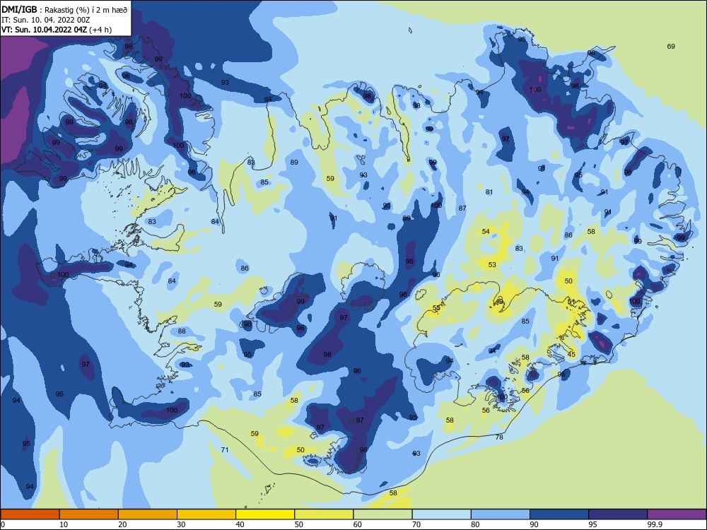This screenshot has width=707, height=530.
Task: Select the light blue 70–80 legend swatch
Action: tap(441, 514)
